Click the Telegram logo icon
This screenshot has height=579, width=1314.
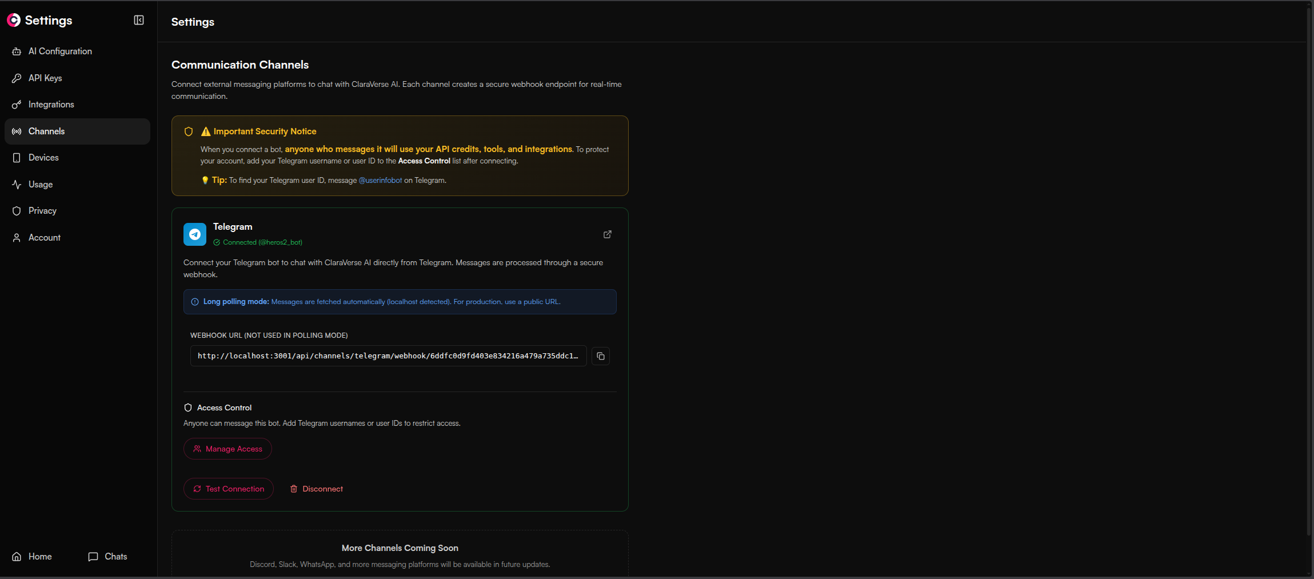coord(195,234)
